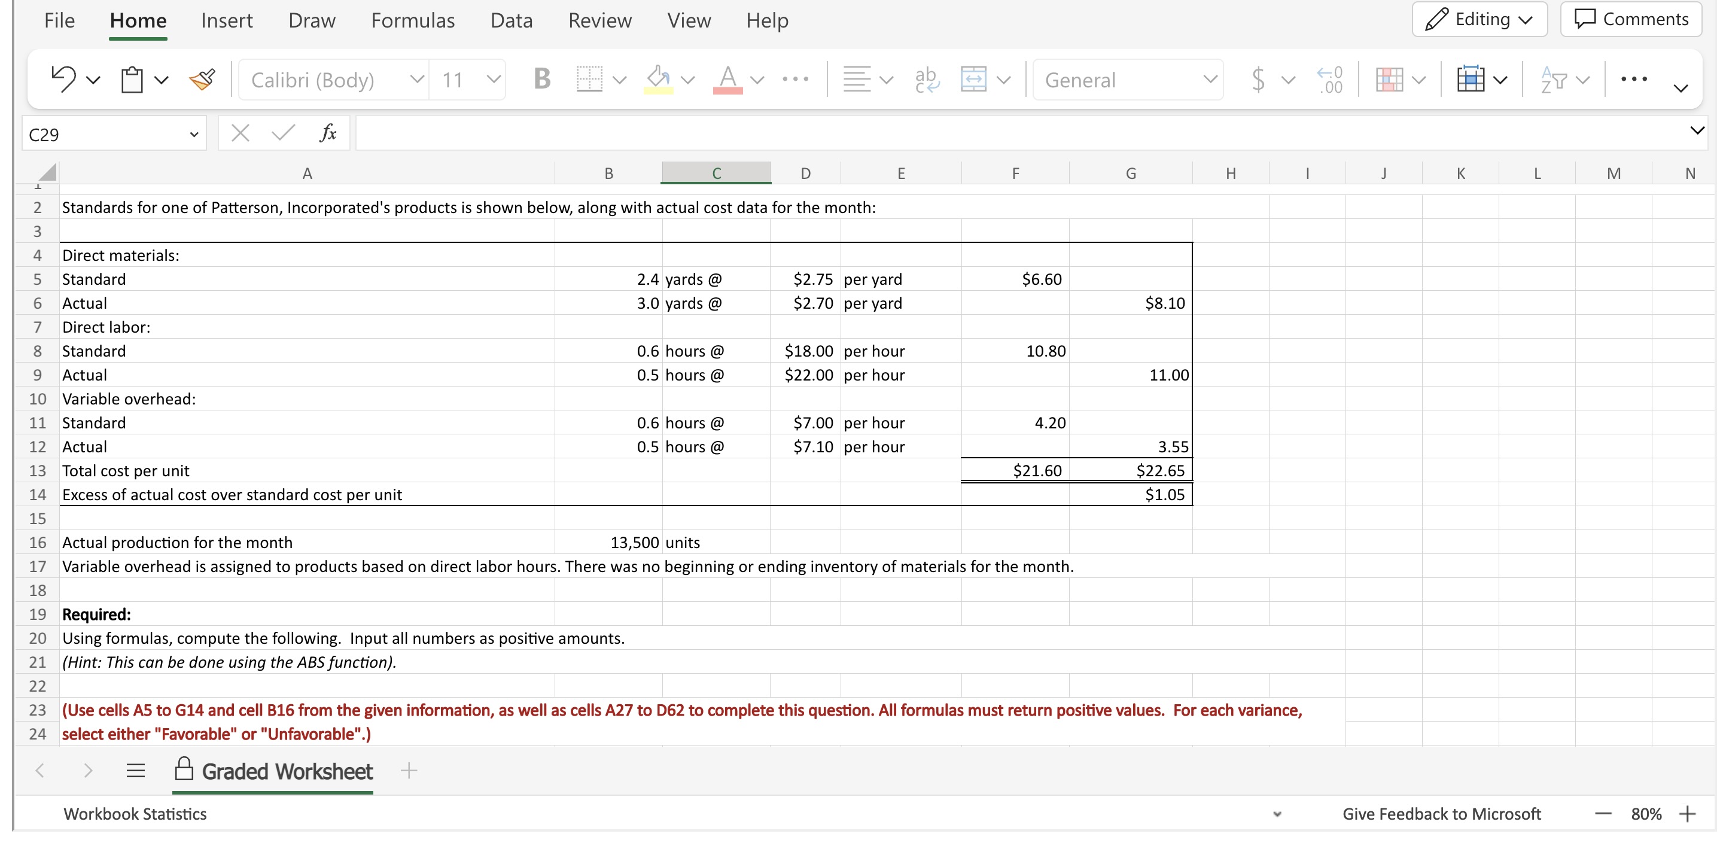Open the Editing mode button
This screenshot has width=1723, height=852.
point(1479,19)
